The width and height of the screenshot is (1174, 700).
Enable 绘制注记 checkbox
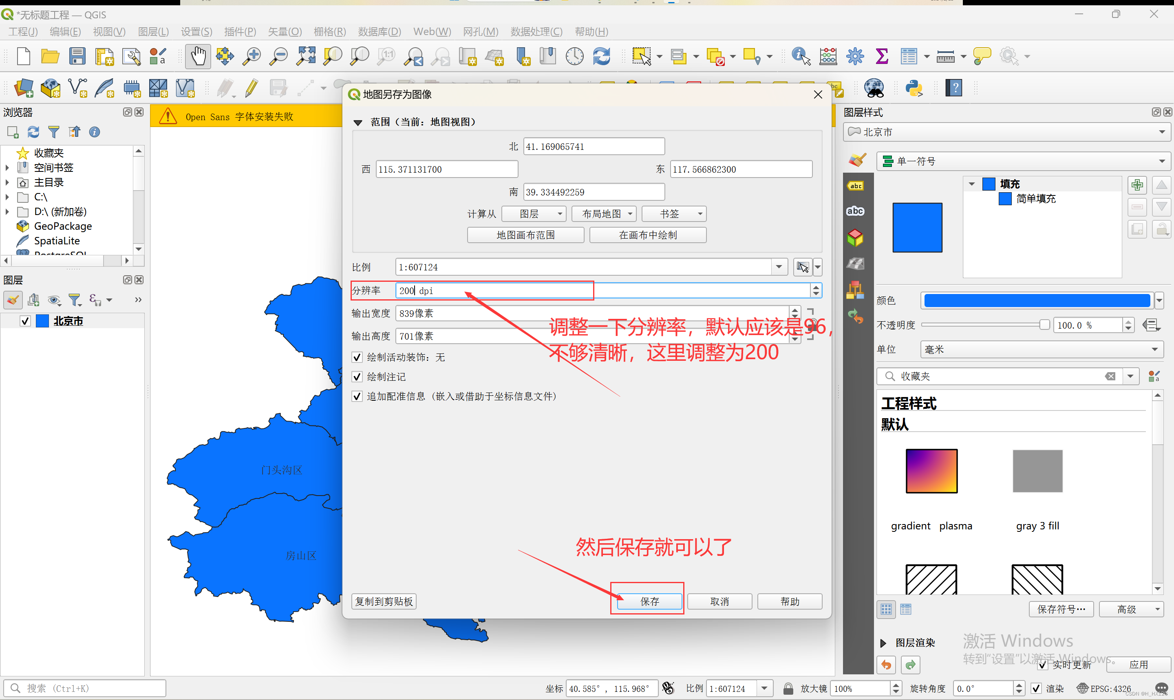(356, 377)
